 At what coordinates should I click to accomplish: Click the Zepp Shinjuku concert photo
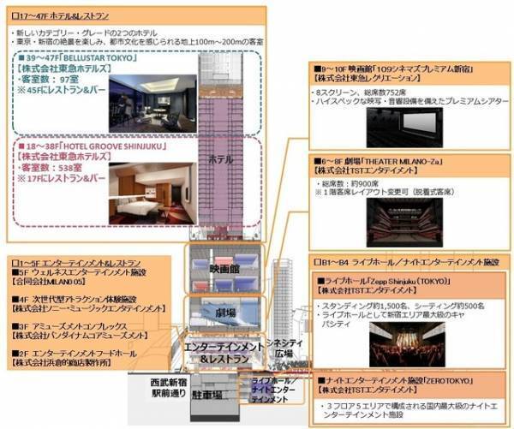tap(407, 344)
